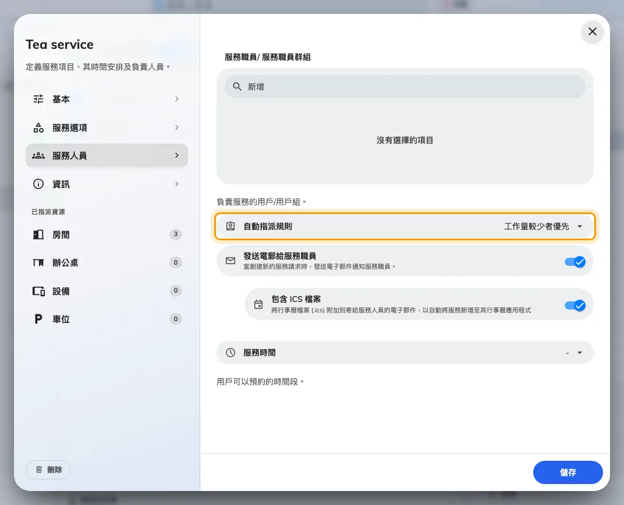Click the 服務選項 shapes icon
624x505 pixels.
click(38, 127)
